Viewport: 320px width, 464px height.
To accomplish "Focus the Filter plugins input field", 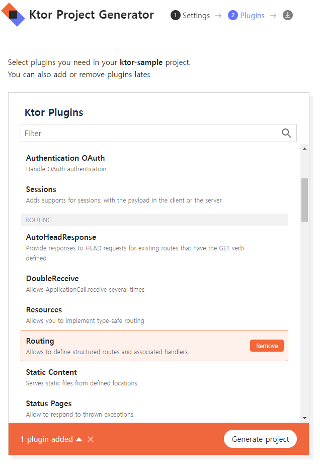I will (x=151, y=133).
